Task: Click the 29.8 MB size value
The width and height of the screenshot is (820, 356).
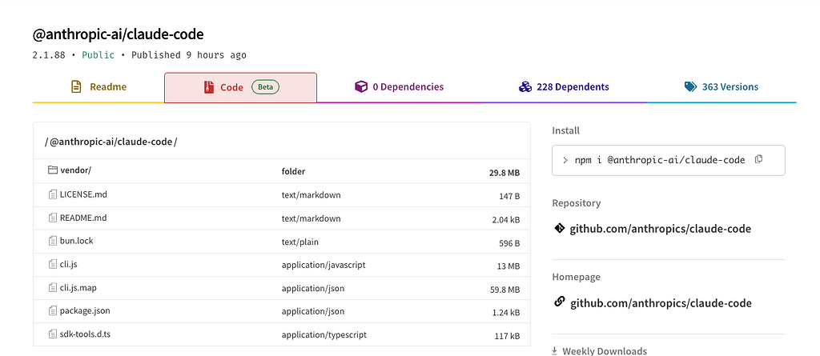Action: coord(504,173)
